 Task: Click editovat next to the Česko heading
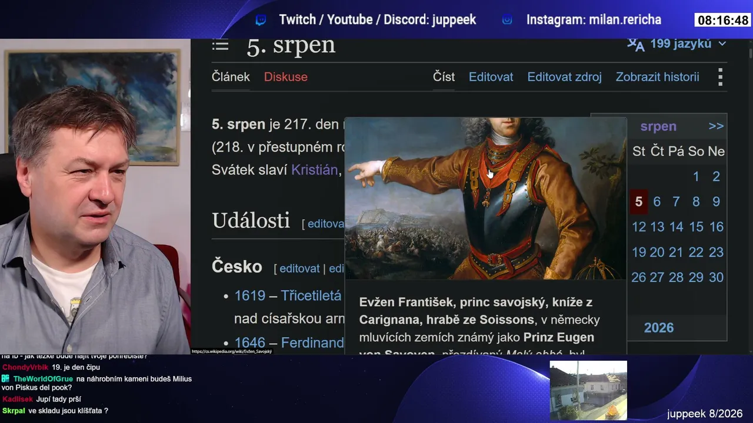[299, 268]
